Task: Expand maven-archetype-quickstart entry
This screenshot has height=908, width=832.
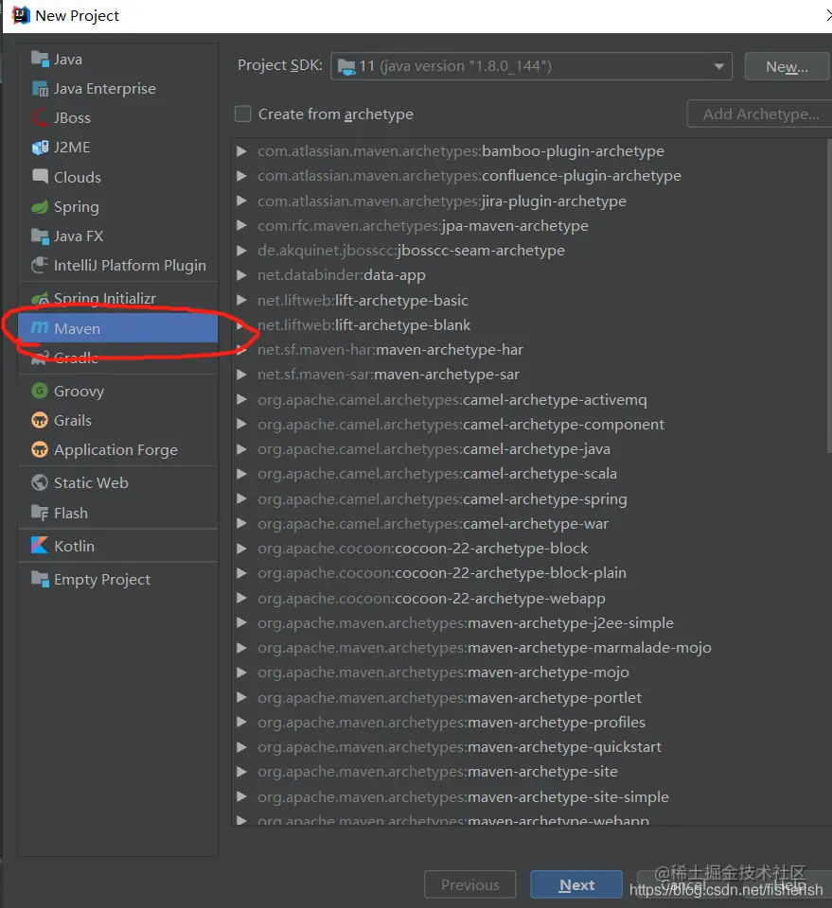Action: pos(241,747)
